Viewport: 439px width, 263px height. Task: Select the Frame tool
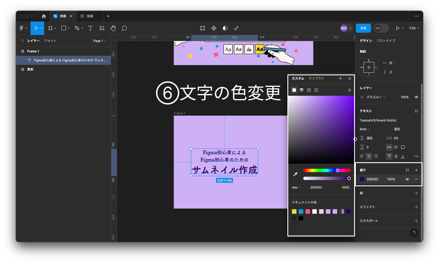click(x=50, y=28)
